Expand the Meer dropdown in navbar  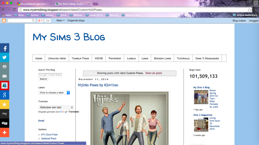tap(61, 20)
